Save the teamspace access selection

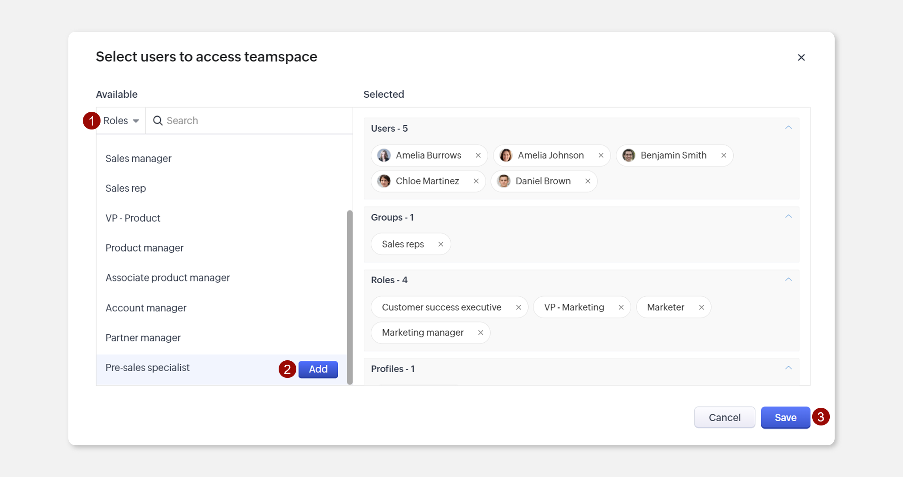pyautogui.click(x=785, y=418)
